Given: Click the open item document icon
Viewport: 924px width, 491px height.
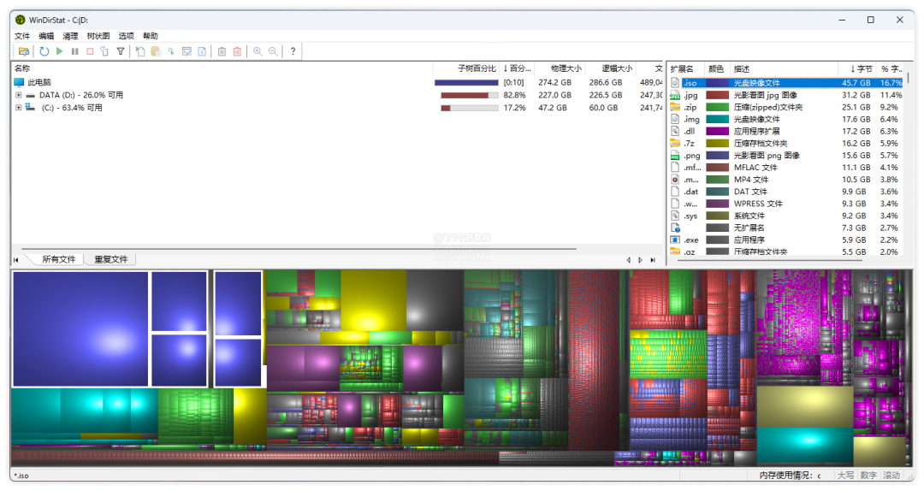Looking at the screenshot, I should tap(140, 51).
